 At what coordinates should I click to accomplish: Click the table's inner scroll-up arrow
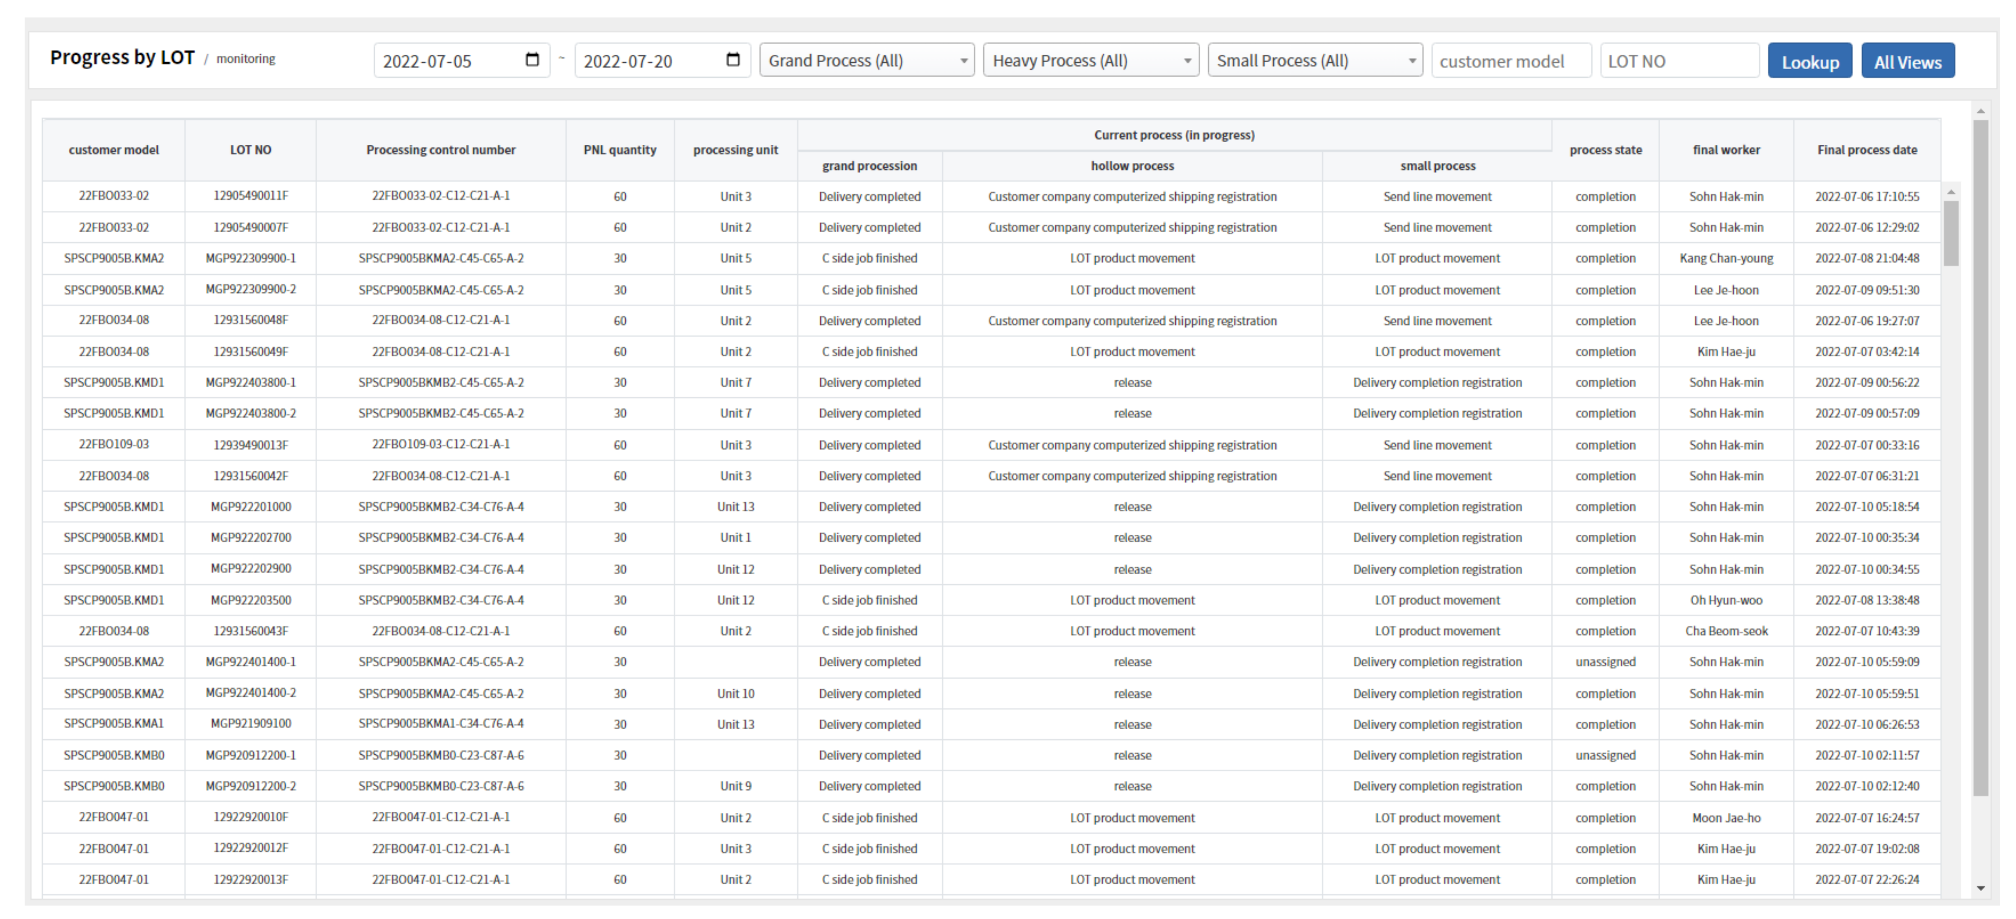click(1950, 193)
